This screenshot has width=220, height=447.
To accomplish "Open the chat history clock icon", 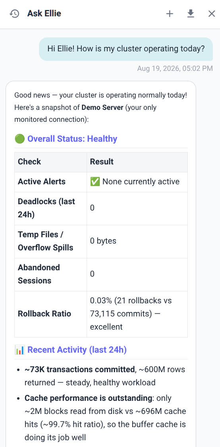I will coord(14,14).
